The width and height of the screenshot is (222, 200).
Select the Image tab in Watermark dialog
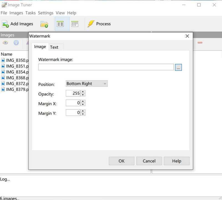[x=40, y=47]
